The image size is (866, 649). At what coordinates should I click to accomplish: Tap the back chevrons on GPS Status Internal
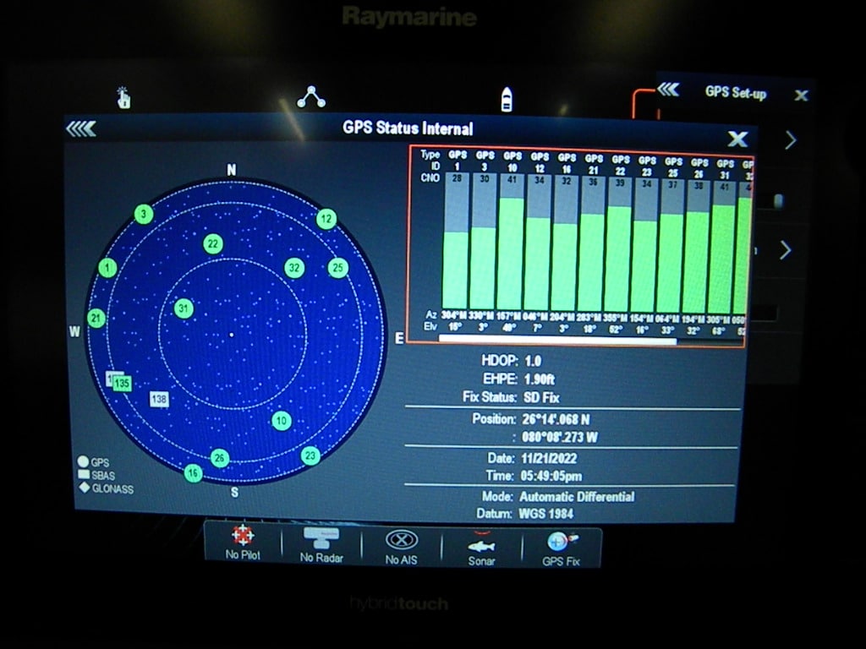click(x=83, y=128)
